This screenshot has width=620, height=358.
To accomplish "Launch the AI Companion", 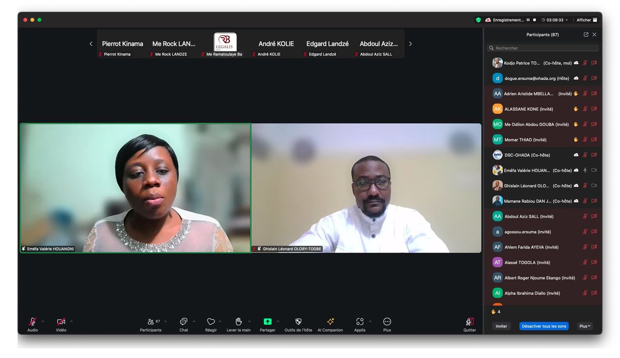I will pyautogui.click(x=330, y=324).
